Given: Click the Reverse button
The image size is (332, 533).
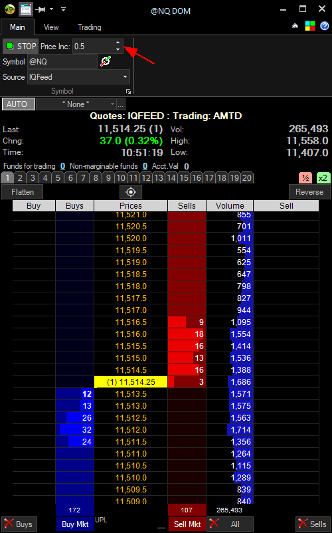Looking at the screenshot, I should tap(309, 192).
